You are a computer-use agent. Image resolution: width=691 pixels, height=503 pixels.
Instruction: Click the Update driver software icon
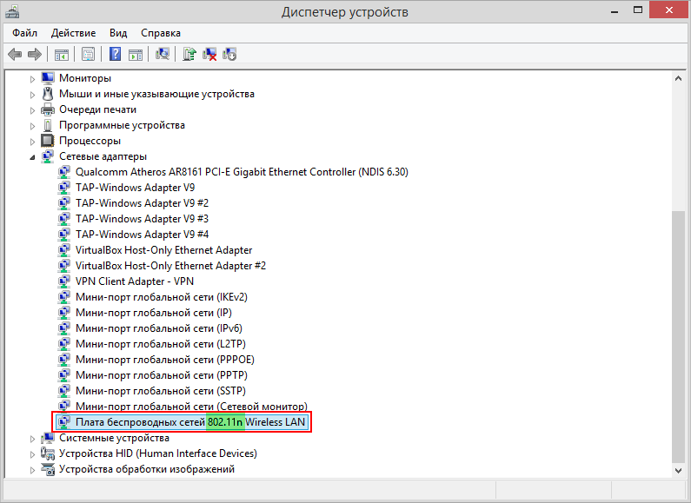pos(189,54)
